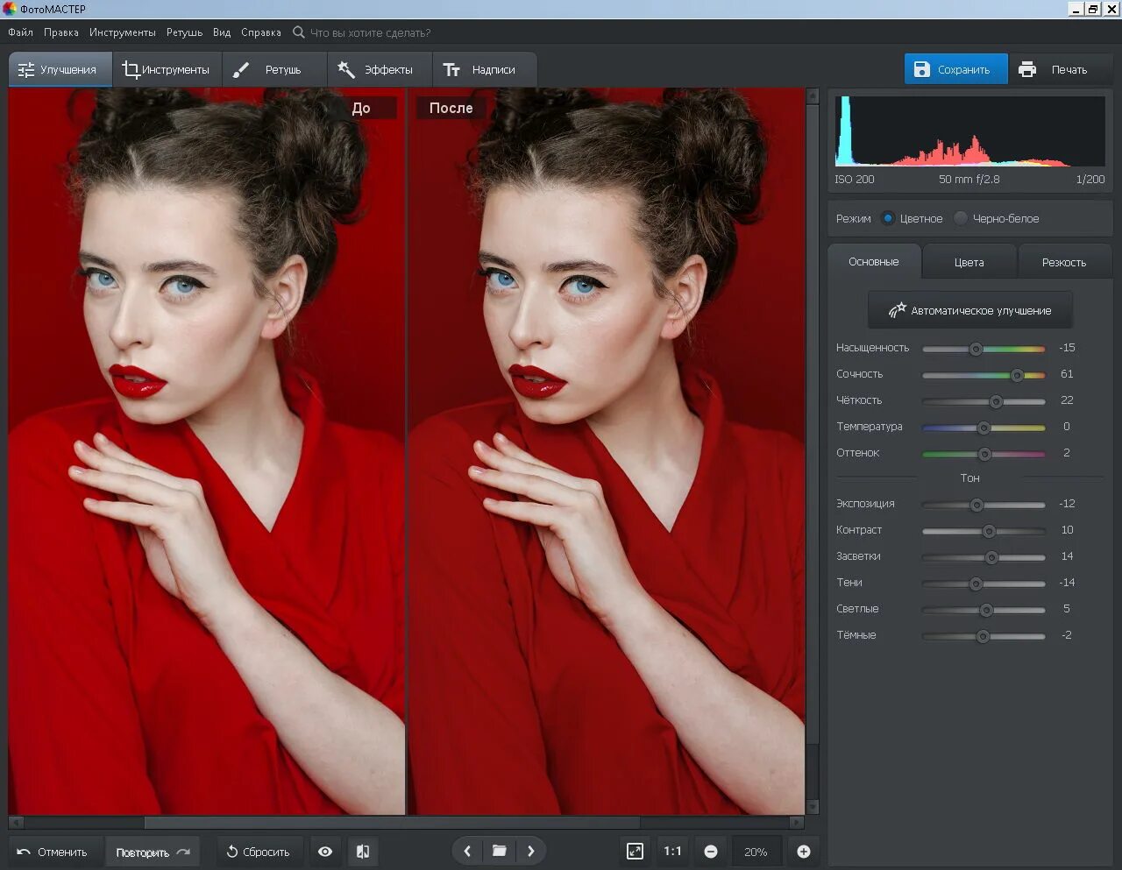Open the folder browse icon
This screenshot has height=870, width=1122.
tap(499, 851)
